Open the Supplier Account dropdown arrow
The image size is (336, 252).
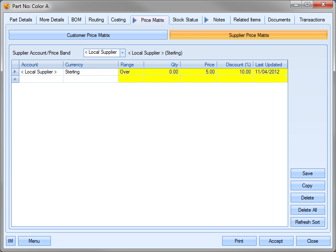[123, 52]
